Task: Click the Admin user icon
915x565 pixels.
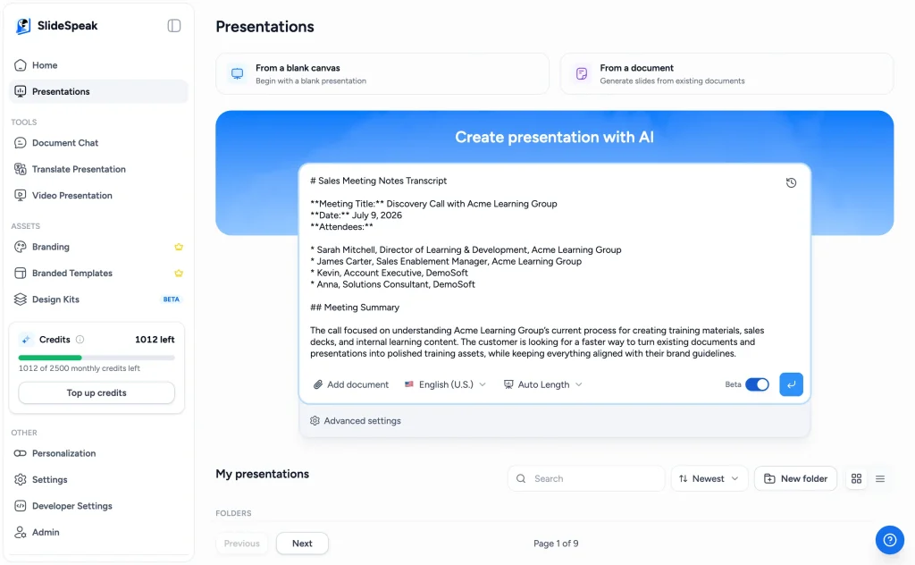Action: 21,532
